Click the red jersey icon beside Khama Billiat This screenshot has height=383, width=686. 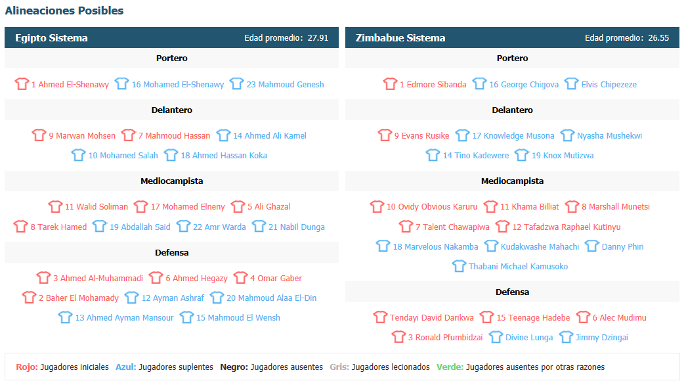pos(490,206)
